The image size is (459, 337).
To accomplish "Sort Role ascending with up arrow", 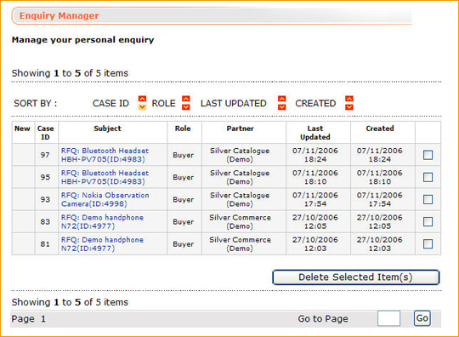I will (186, 99).
